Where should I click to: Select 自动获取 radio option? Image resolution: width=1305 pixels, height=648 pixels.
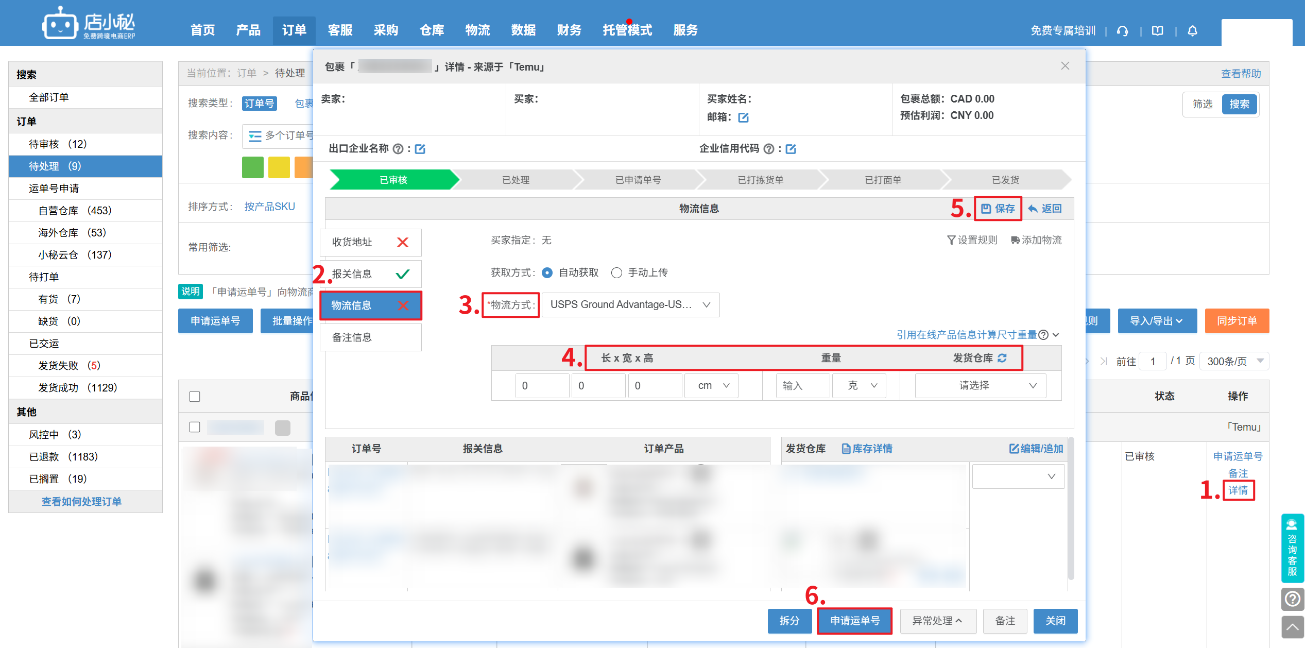pos(547,272)
